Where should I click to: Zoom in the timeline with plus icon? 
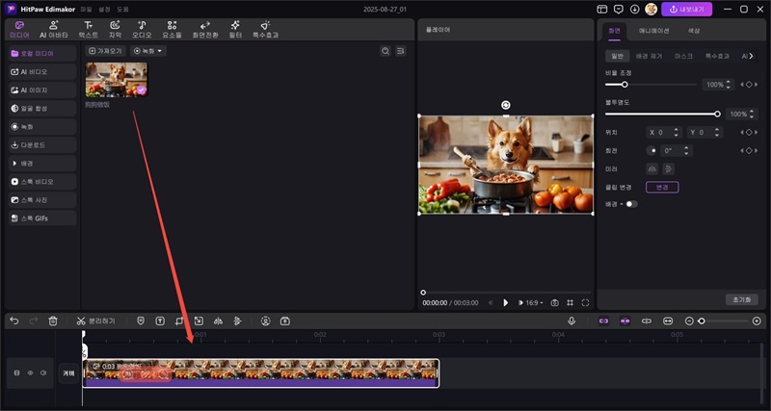point(757,321)
